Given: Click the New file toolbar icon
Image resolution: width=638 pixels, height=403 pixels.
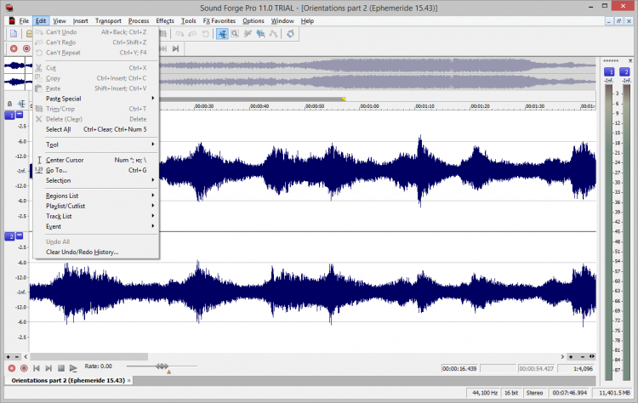Looking at the screenshot, I should (x=14, y=33).
